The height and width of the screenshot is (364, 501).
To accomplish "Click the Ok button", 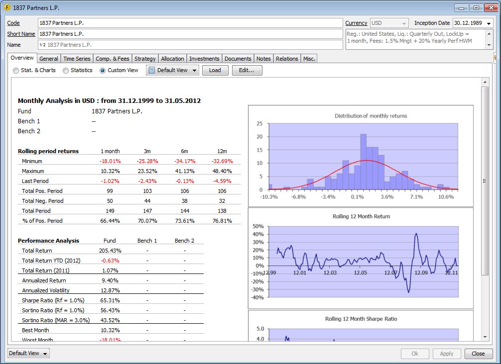I will pyautogui.click(x=415, y=354).
